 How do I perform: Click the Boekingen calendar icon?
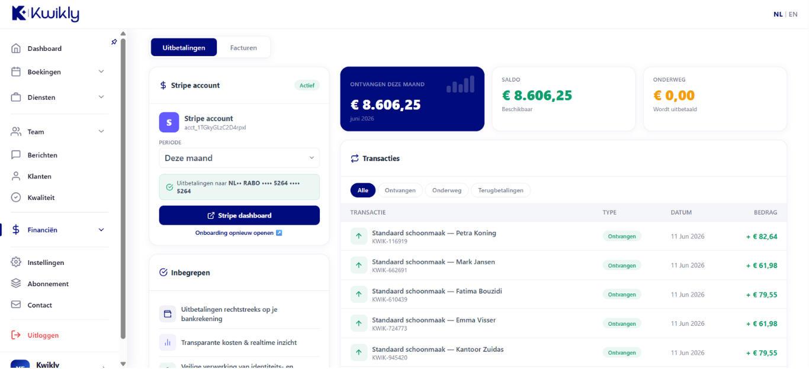[16, 72]
